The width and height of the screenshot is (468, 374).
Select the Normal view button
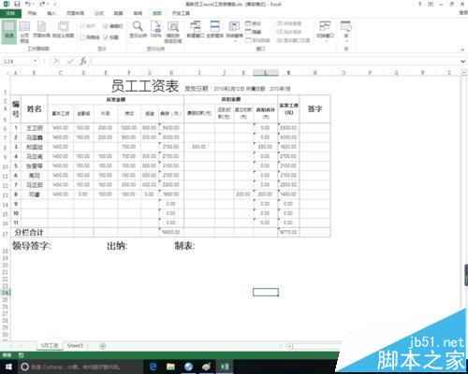(x=9, y=31)
